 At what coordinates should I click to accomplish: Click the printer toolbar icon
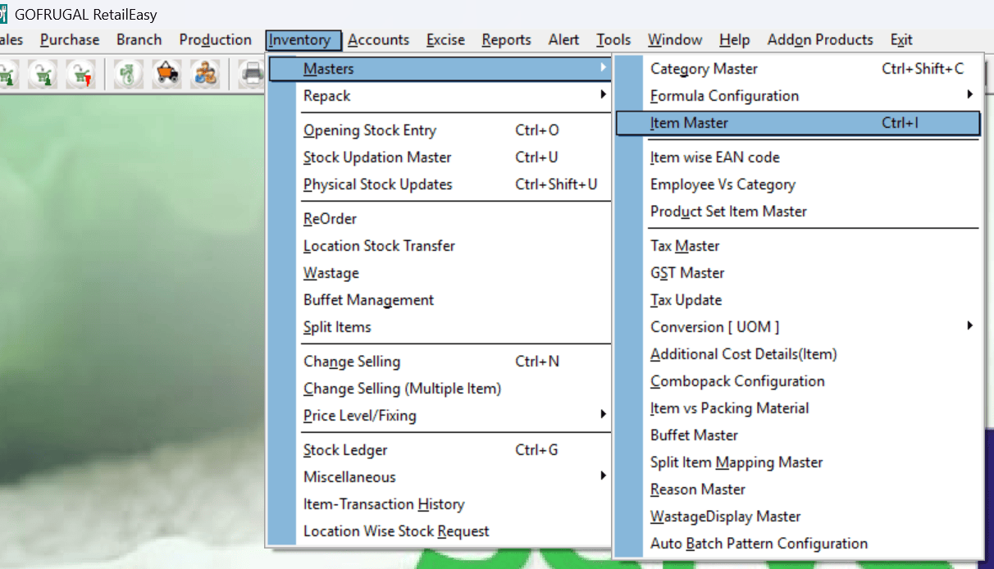pyautogui.click(x=253, y=74)
